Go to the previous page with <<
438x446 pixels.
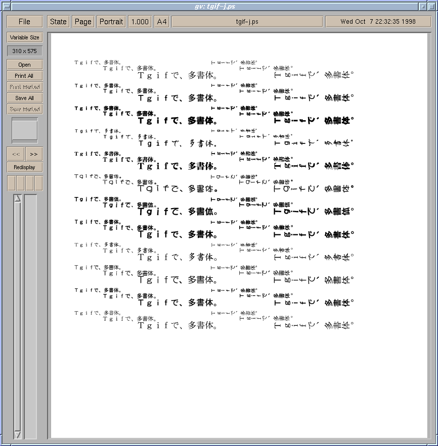click(x=16, y=154)
